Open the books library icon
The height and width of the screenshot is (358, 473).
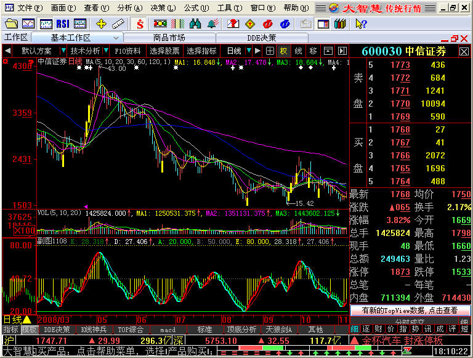pos(340,23)
